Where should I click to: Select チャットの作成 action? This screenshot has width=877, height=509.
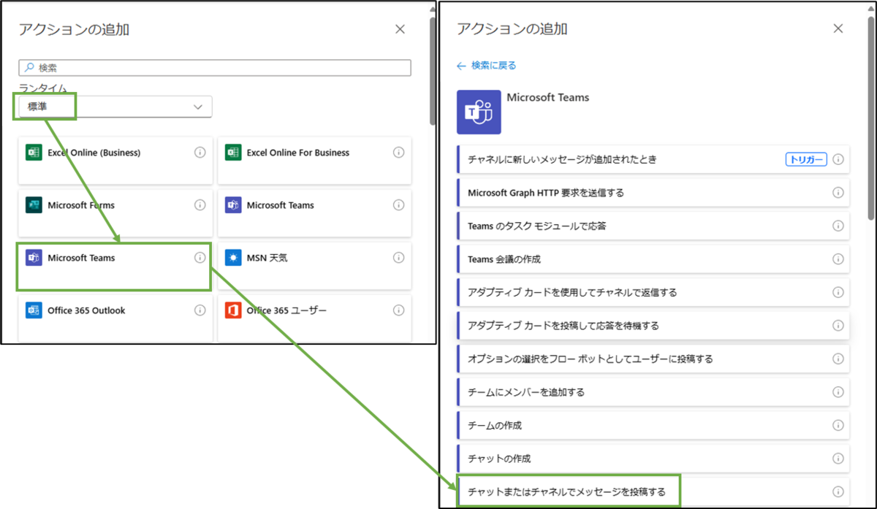[x=653, y=459]
